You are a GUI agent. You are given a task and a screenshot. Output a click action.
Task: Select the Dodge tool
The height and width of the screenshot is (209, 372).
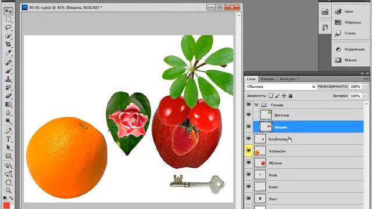click(8, 121)
